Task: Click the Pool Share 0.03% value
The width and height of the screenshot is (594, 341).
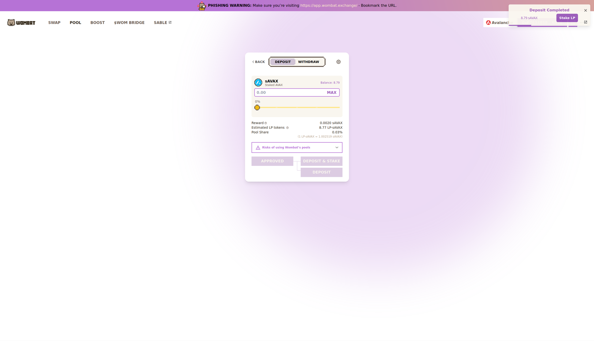Action: coord(337,132)
